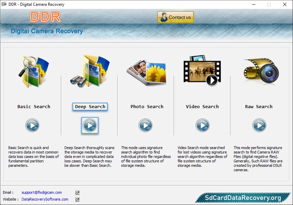Click the DDR logo in the header
Viewport: 293px width, 205px height.
point(45,17)
